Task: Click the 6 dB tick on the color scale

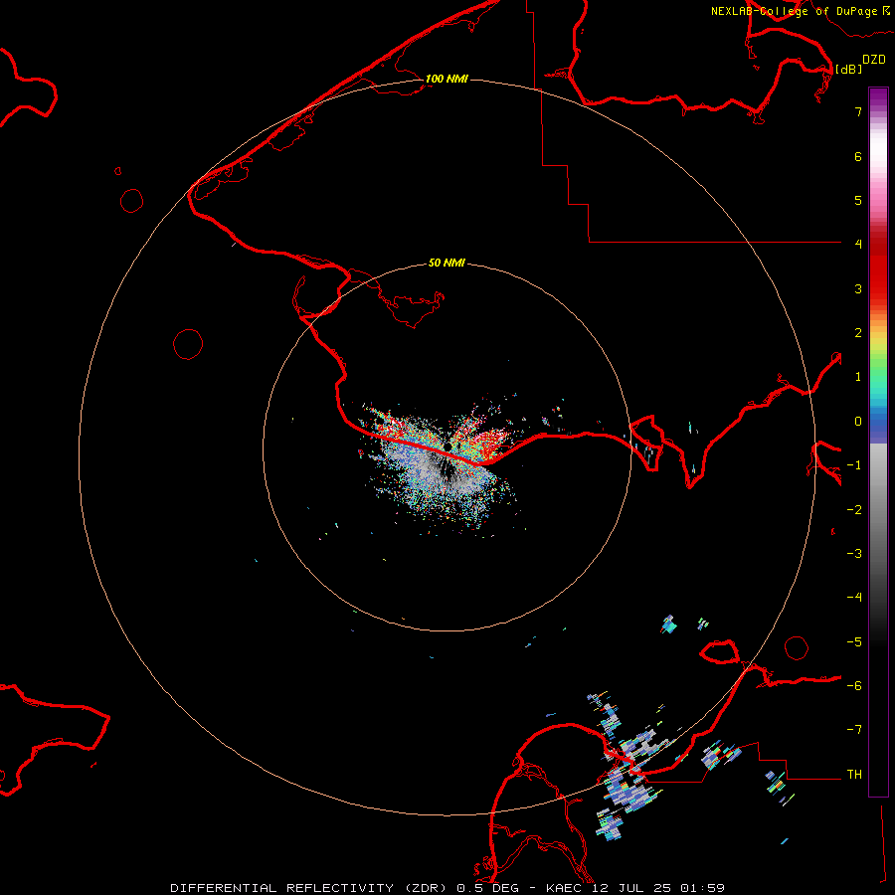Action: (x=858, y=156)
